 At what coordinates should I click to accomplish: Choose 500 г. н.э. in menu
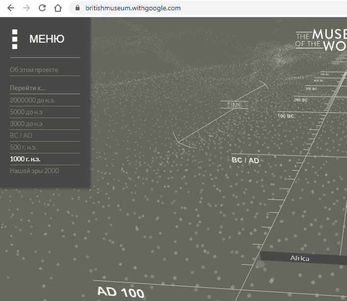click(23, 147)
